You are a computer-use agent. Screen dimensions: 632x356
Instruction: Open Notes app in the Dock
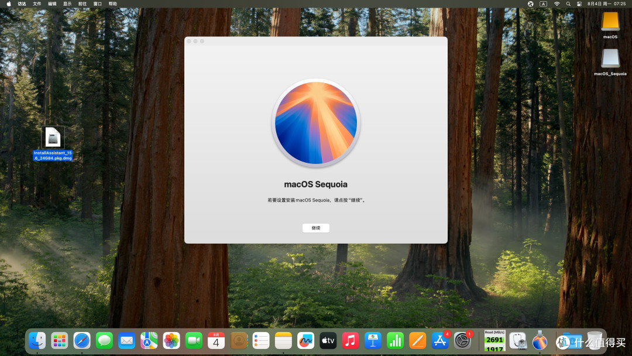tap(283, 341)
